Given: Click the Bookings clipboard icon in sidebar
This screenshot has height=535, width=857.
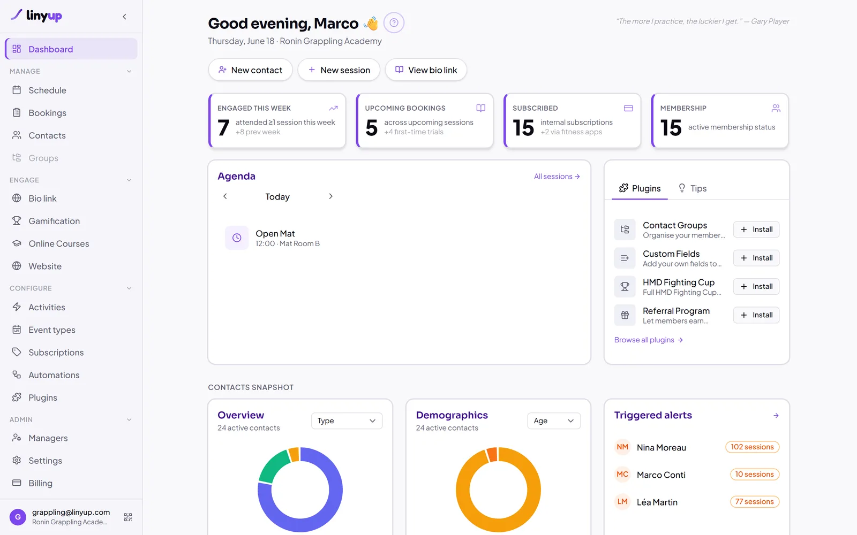Looking at the screenshot, I should 17,112.
